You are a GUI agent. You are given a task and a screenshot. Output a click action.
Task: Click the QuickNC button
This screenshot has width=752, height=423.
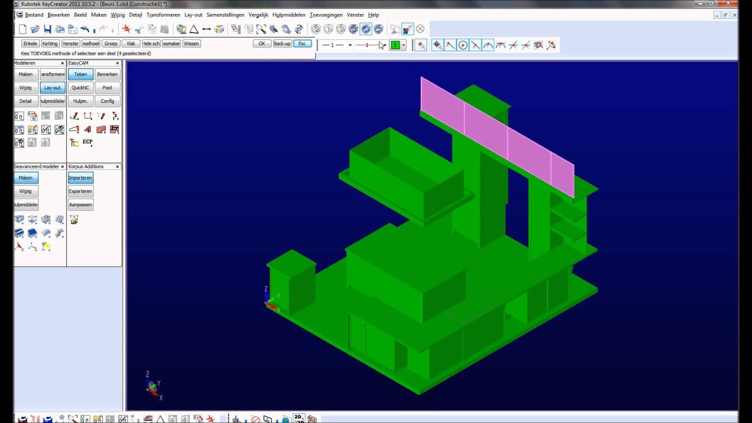coord(80,88)
